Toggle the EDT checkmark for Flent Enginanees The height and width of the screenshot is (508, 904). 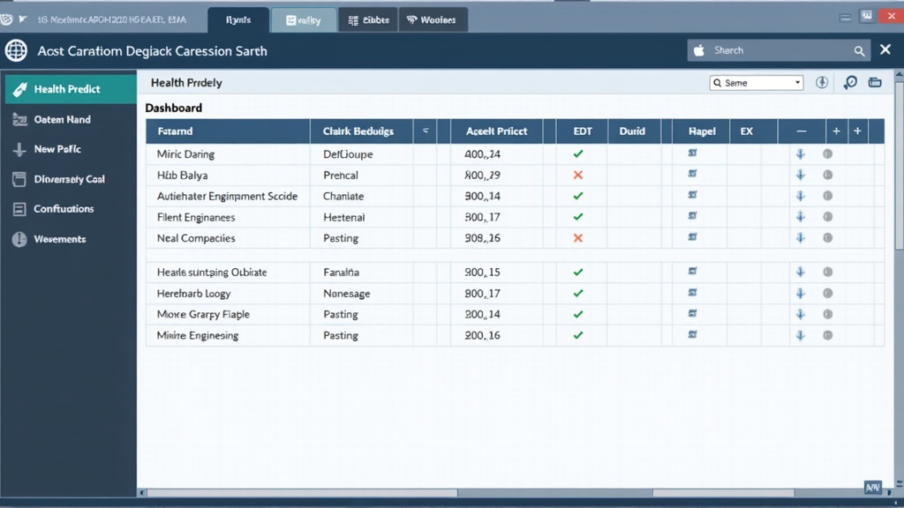click(578, 217)
